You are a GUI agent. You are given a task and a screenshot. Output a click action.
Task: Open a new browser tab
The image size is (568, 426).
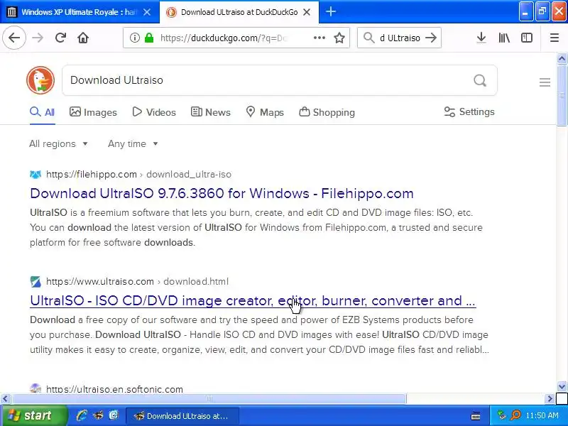(x=330, y=12)
